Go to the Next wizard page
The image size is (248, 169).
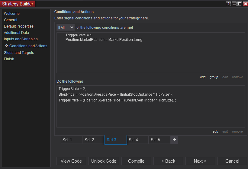200,161
